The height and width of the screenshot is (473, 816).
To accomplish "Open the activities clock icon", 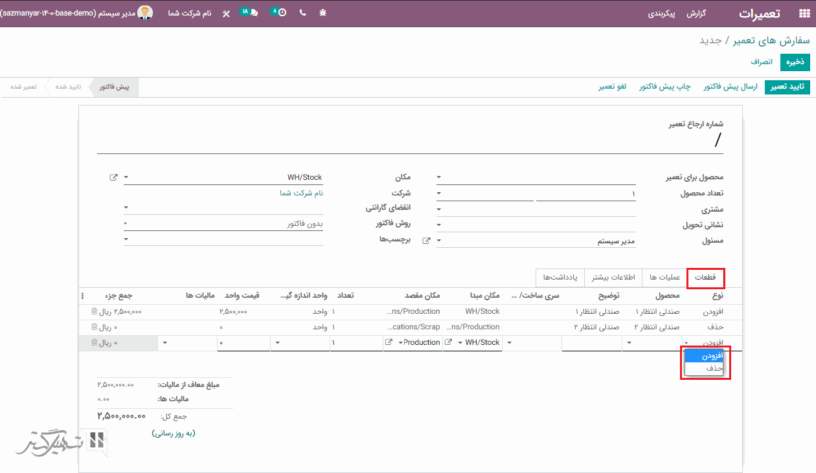I will [x=280, y=13].
